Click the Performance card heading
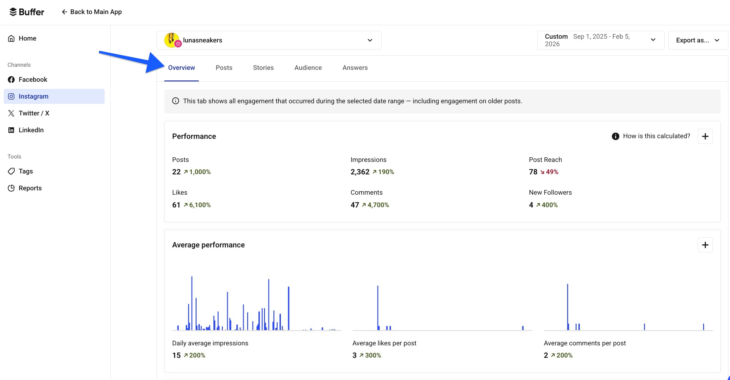Viewport: 730px width, 380px height. 194,136
